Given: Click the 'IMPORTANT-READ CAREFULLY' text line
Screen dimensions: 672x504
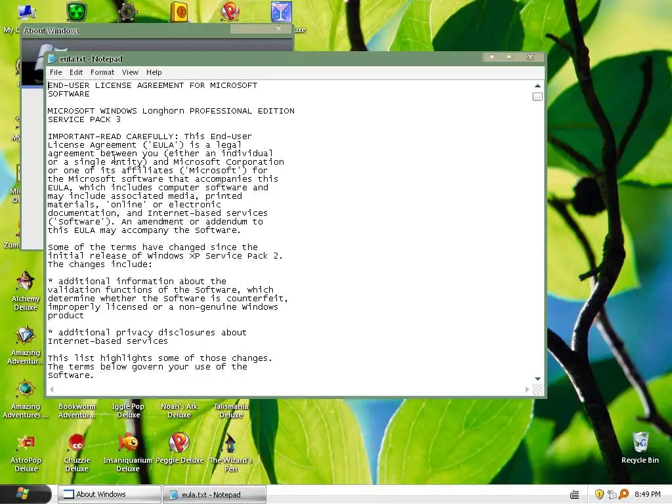Looking at the screenshot, I should tap(150, 136).
